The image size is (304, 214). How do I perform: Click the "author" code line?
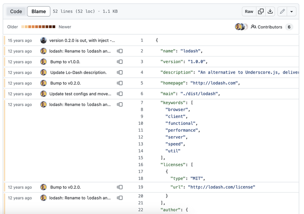click(174, 210)
